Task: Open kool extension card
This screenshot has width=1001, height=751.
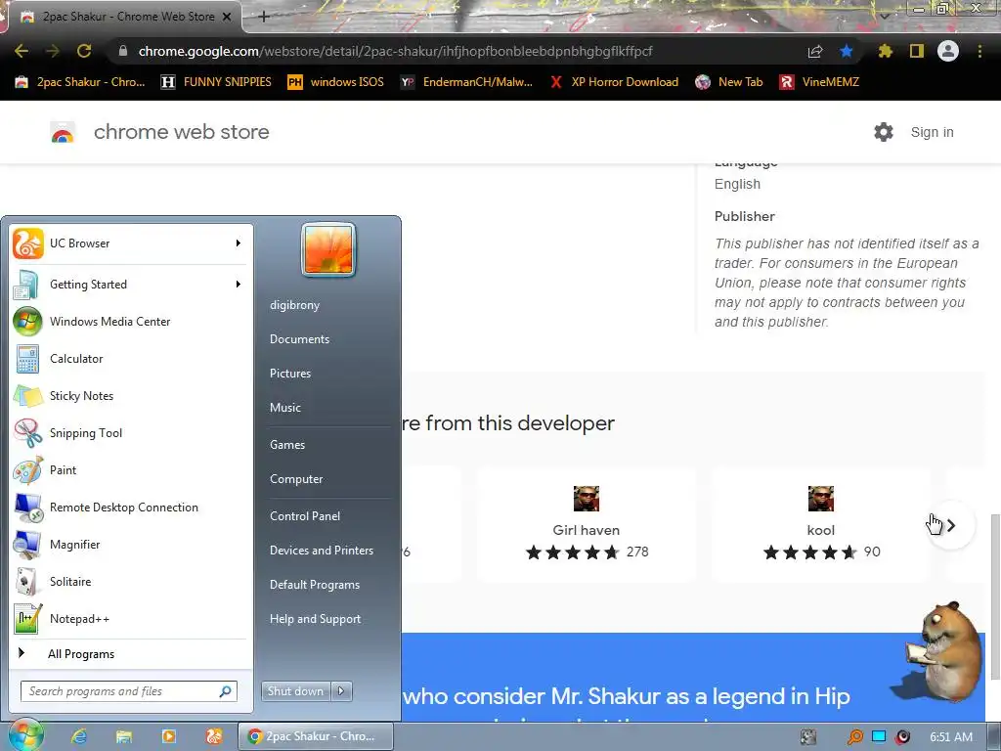Action: coord(821,525)
